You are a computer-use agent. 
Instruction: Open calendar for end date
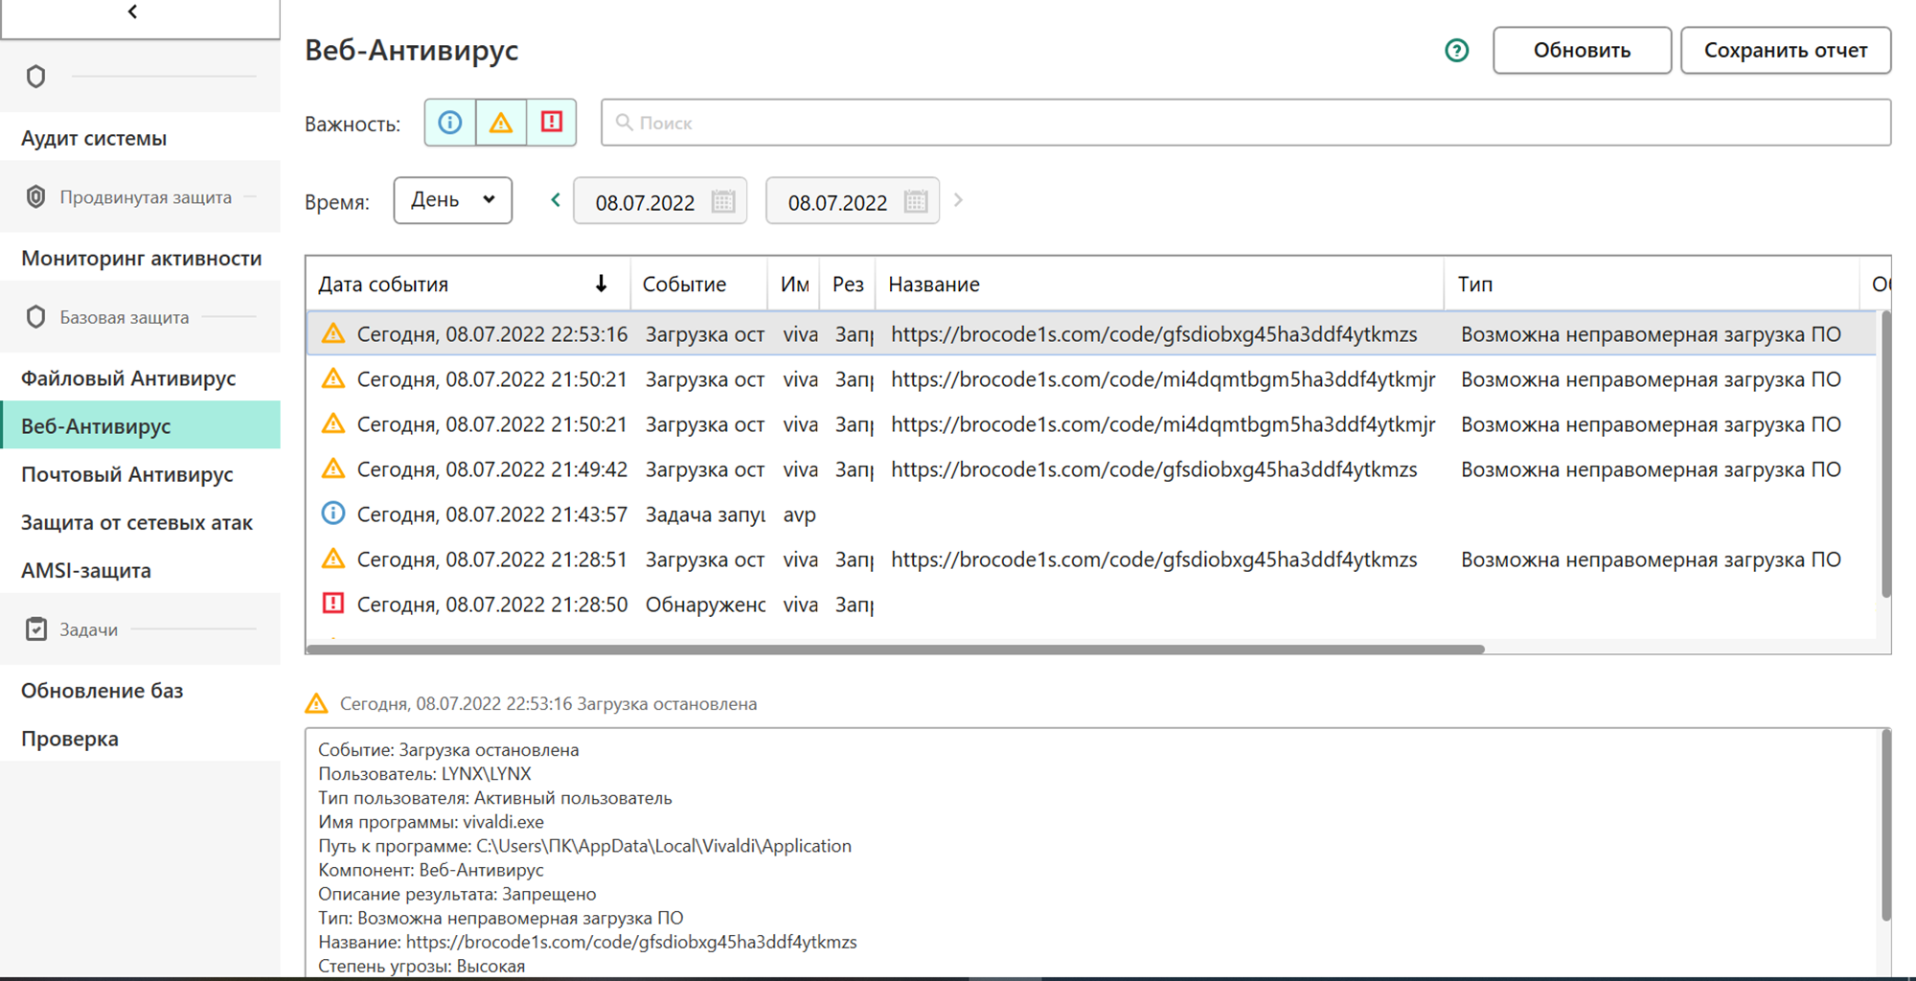916,201
